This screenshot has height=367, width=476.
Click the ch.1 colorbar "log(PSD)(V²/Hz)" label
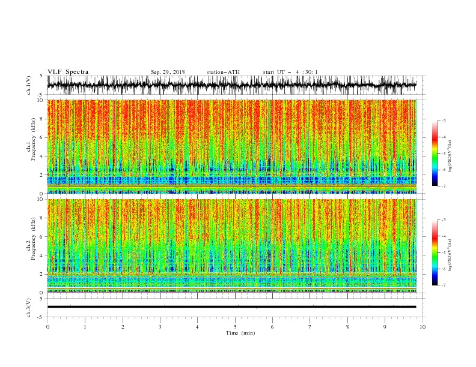tap(450, 157)
